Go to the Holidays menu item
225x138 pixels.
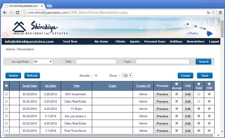pyautogui.click(x=176, y=41)
